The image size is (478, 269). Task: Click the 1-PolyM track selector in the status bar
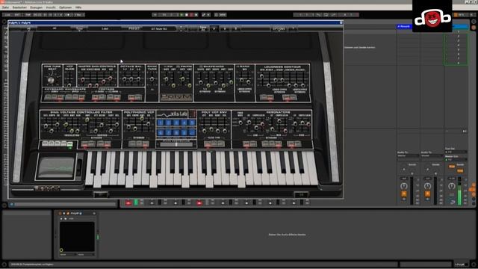click(x=460, y=265)
